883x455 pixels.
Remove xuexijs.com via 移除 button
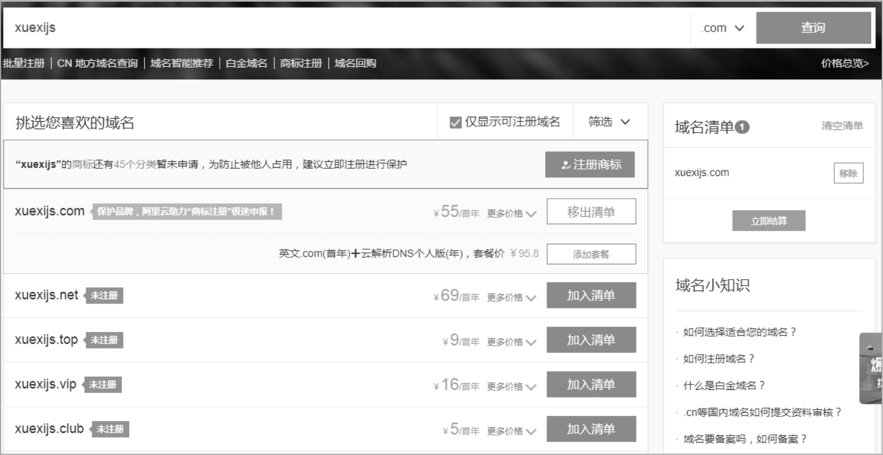coord(848,173)
